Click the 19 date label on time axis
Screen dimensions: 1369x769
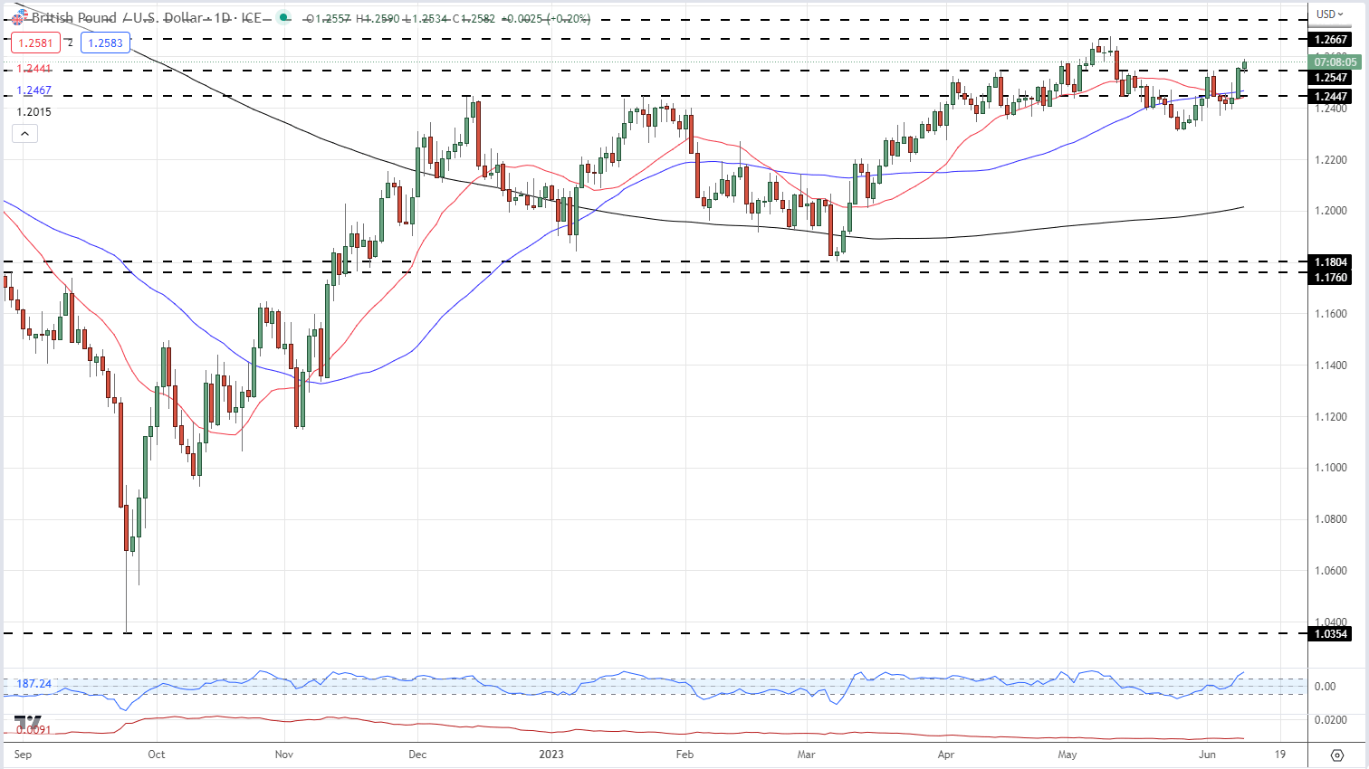click(1279, 755)
